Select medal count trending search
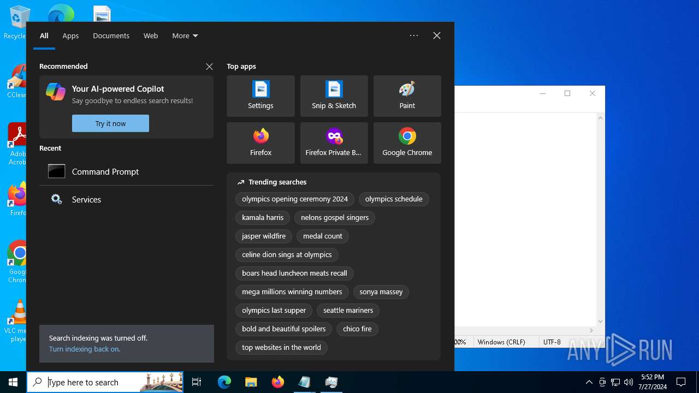 coord(323,236)
